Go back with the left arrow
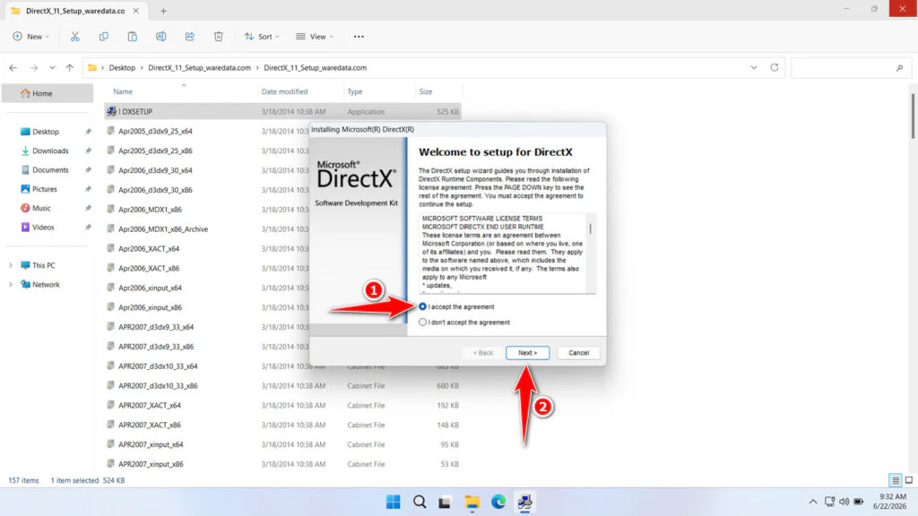 click(x=13, y=68)
